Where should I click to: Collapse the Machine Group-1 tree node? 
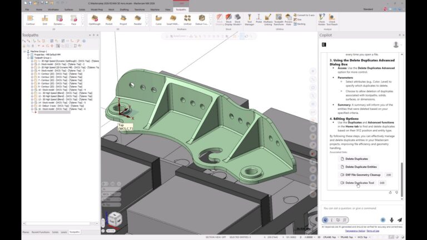pos(24,51)
